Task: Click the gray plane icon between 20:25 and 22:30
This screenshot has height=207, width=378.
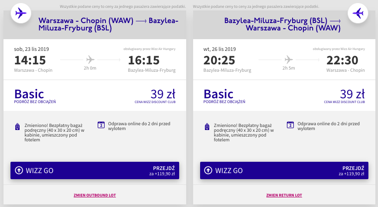Action: (x=289, y=60)
